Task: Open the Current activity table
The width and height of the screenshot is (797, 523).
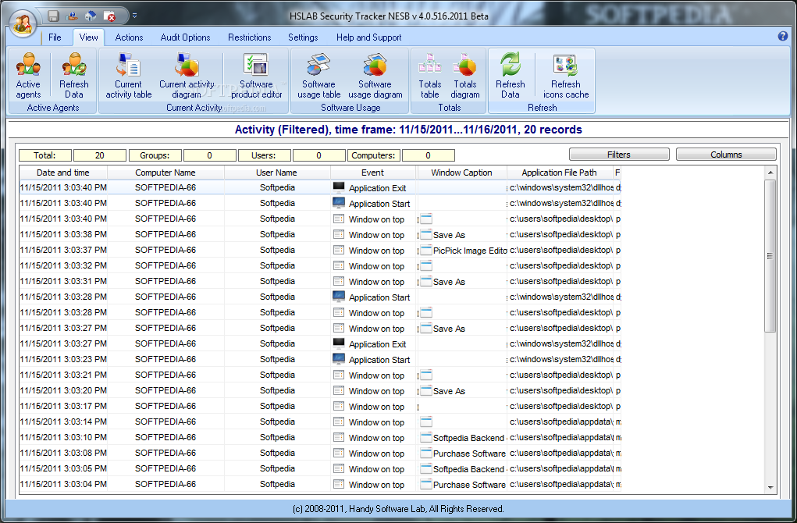Action: click(x=129, y=75)
